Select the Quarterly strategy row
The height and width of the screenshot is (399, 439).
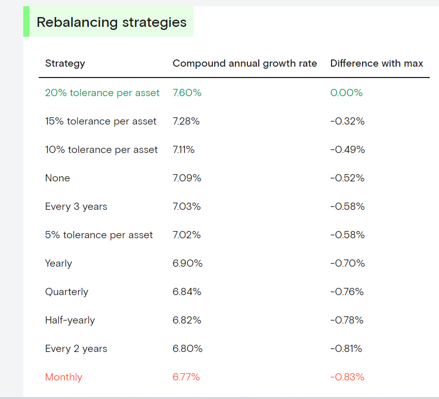pos(67,292)
